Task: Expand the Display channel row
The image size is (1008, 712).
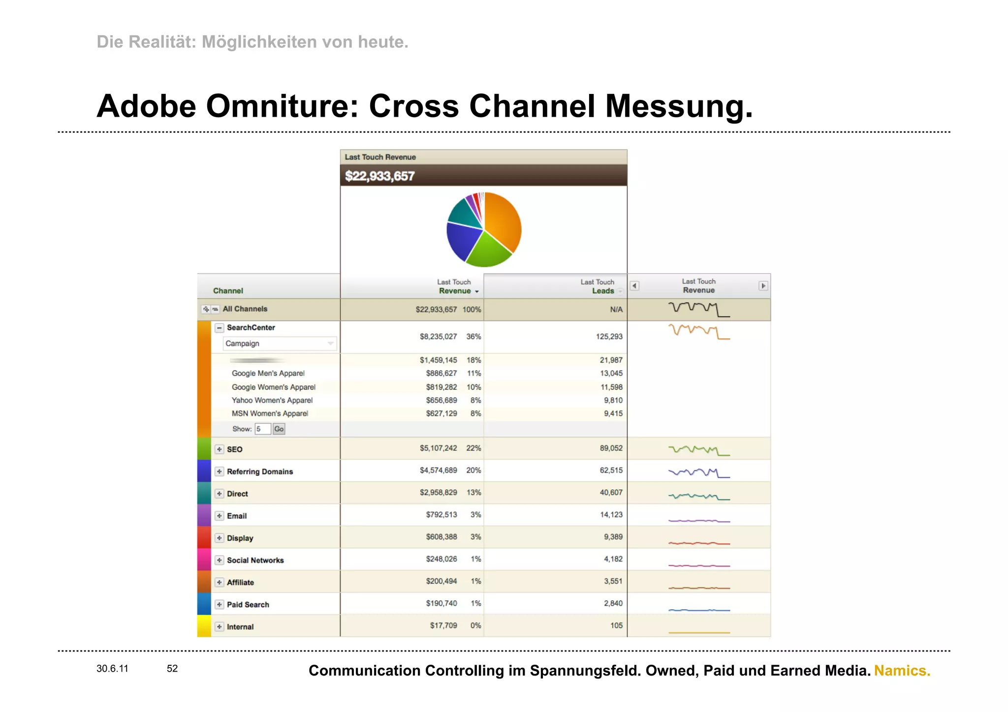Action: coord(220,538)
